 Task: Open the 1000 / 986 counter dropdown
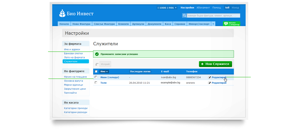click(x=167, y=8)
